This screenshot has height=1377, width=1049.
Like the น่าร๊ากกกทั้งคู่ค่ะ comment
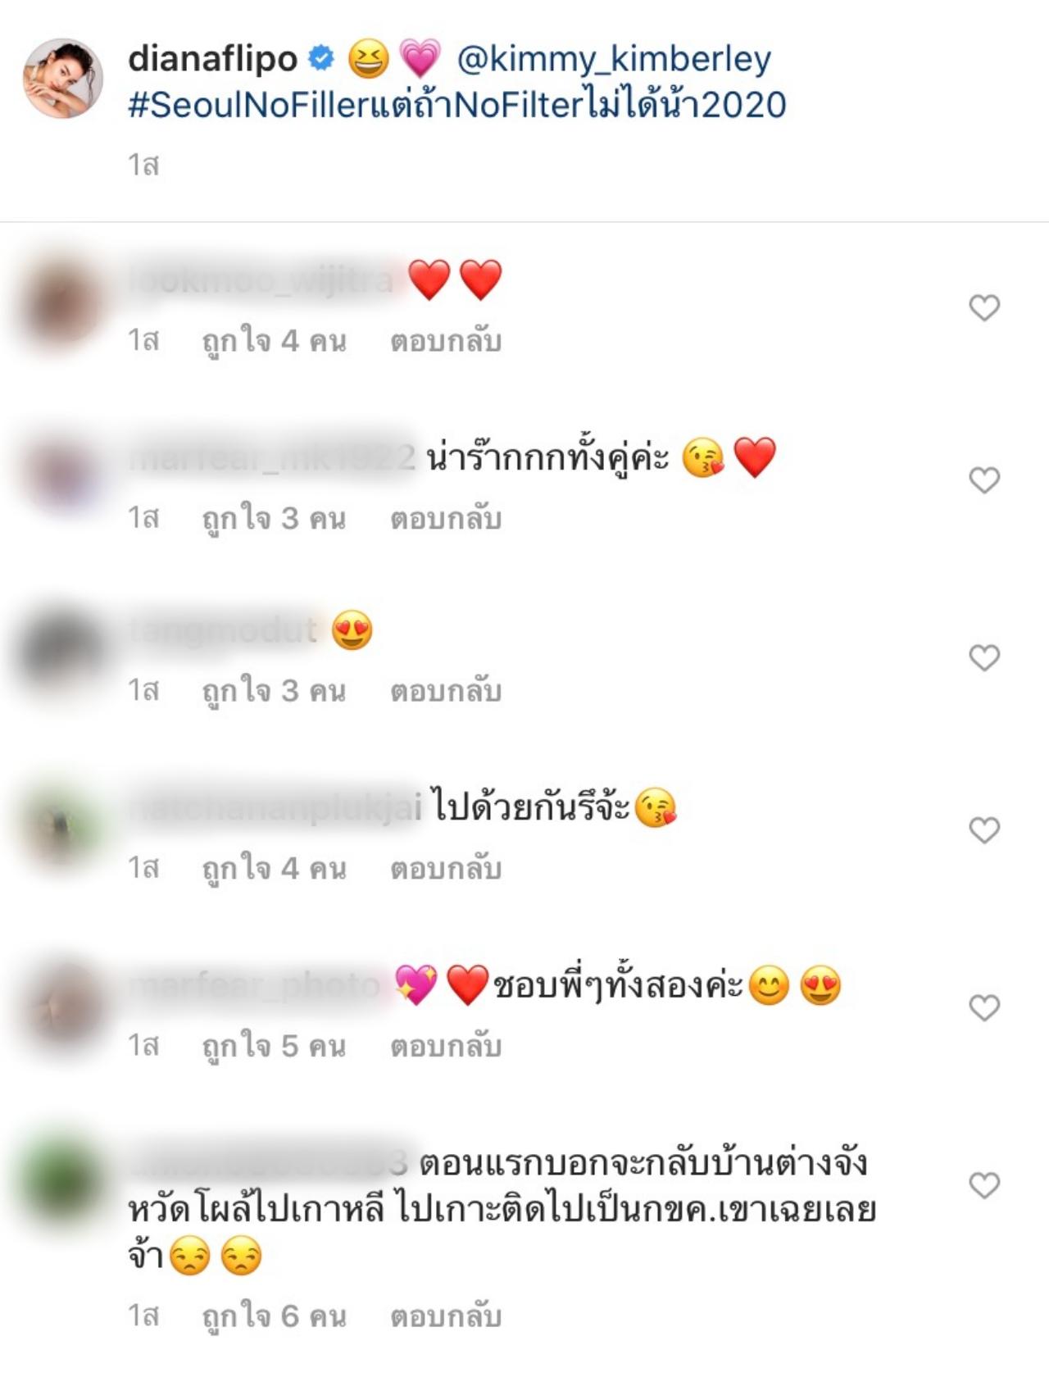tap(984, 480)
